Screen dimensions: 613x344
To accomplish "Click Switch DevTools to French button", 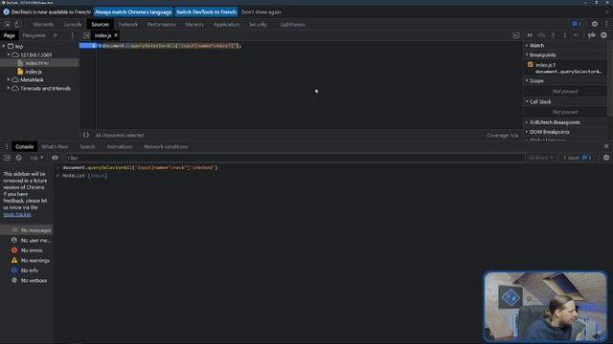I will pos(206,12).
